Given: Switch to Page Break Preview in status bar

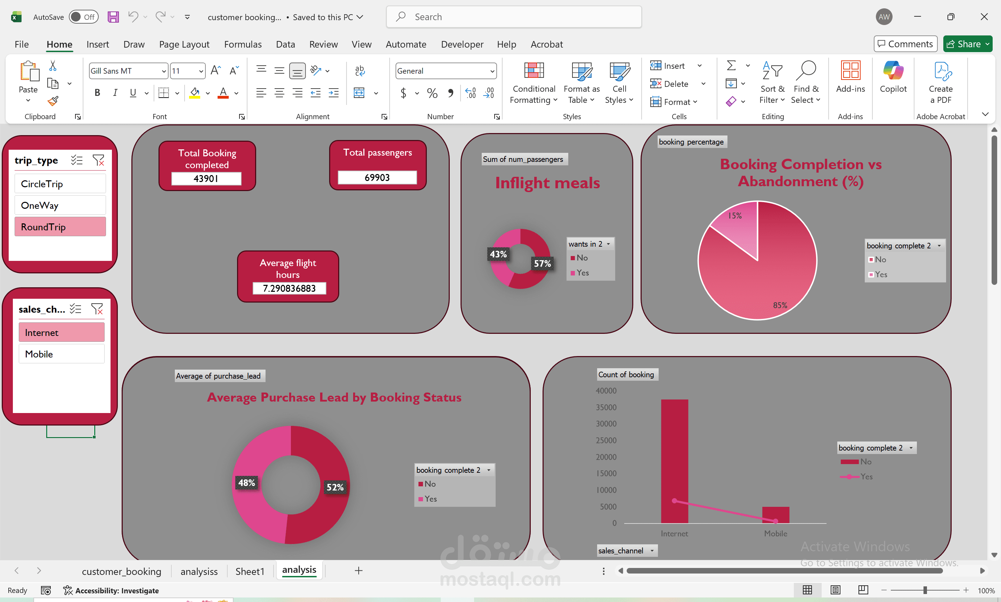Looking at the screenshot, I should point(863,590).
